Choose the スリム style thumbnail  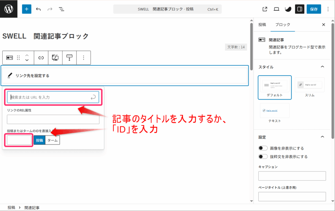click(309, 87)
